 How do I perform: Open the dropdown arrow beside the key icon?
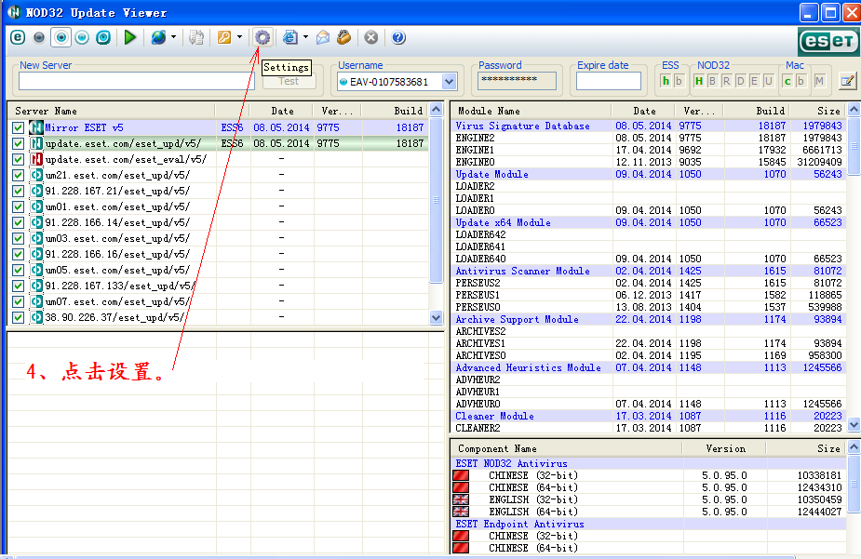pos(239,37)
